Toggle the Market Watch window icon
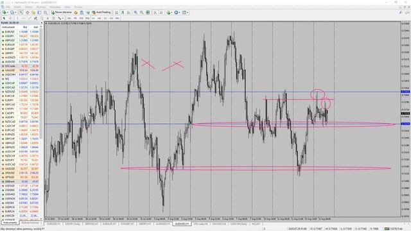This screenshot has height=231, width=411. 21,12
